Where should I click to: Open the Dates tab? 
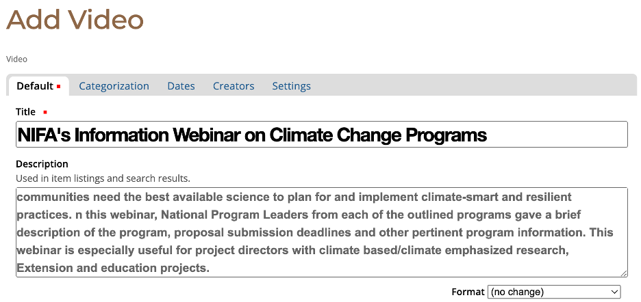[181, 86]
